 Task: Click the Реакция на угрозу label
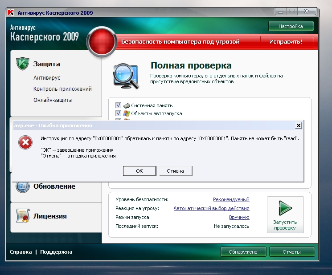tap(137, 208)
